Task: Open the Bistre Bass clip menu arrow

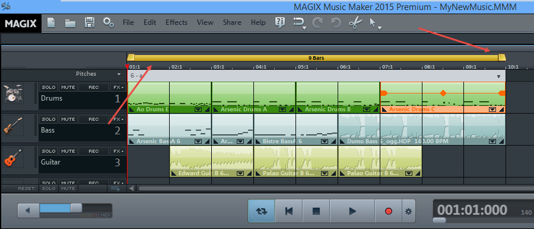Action: [325, 141]
